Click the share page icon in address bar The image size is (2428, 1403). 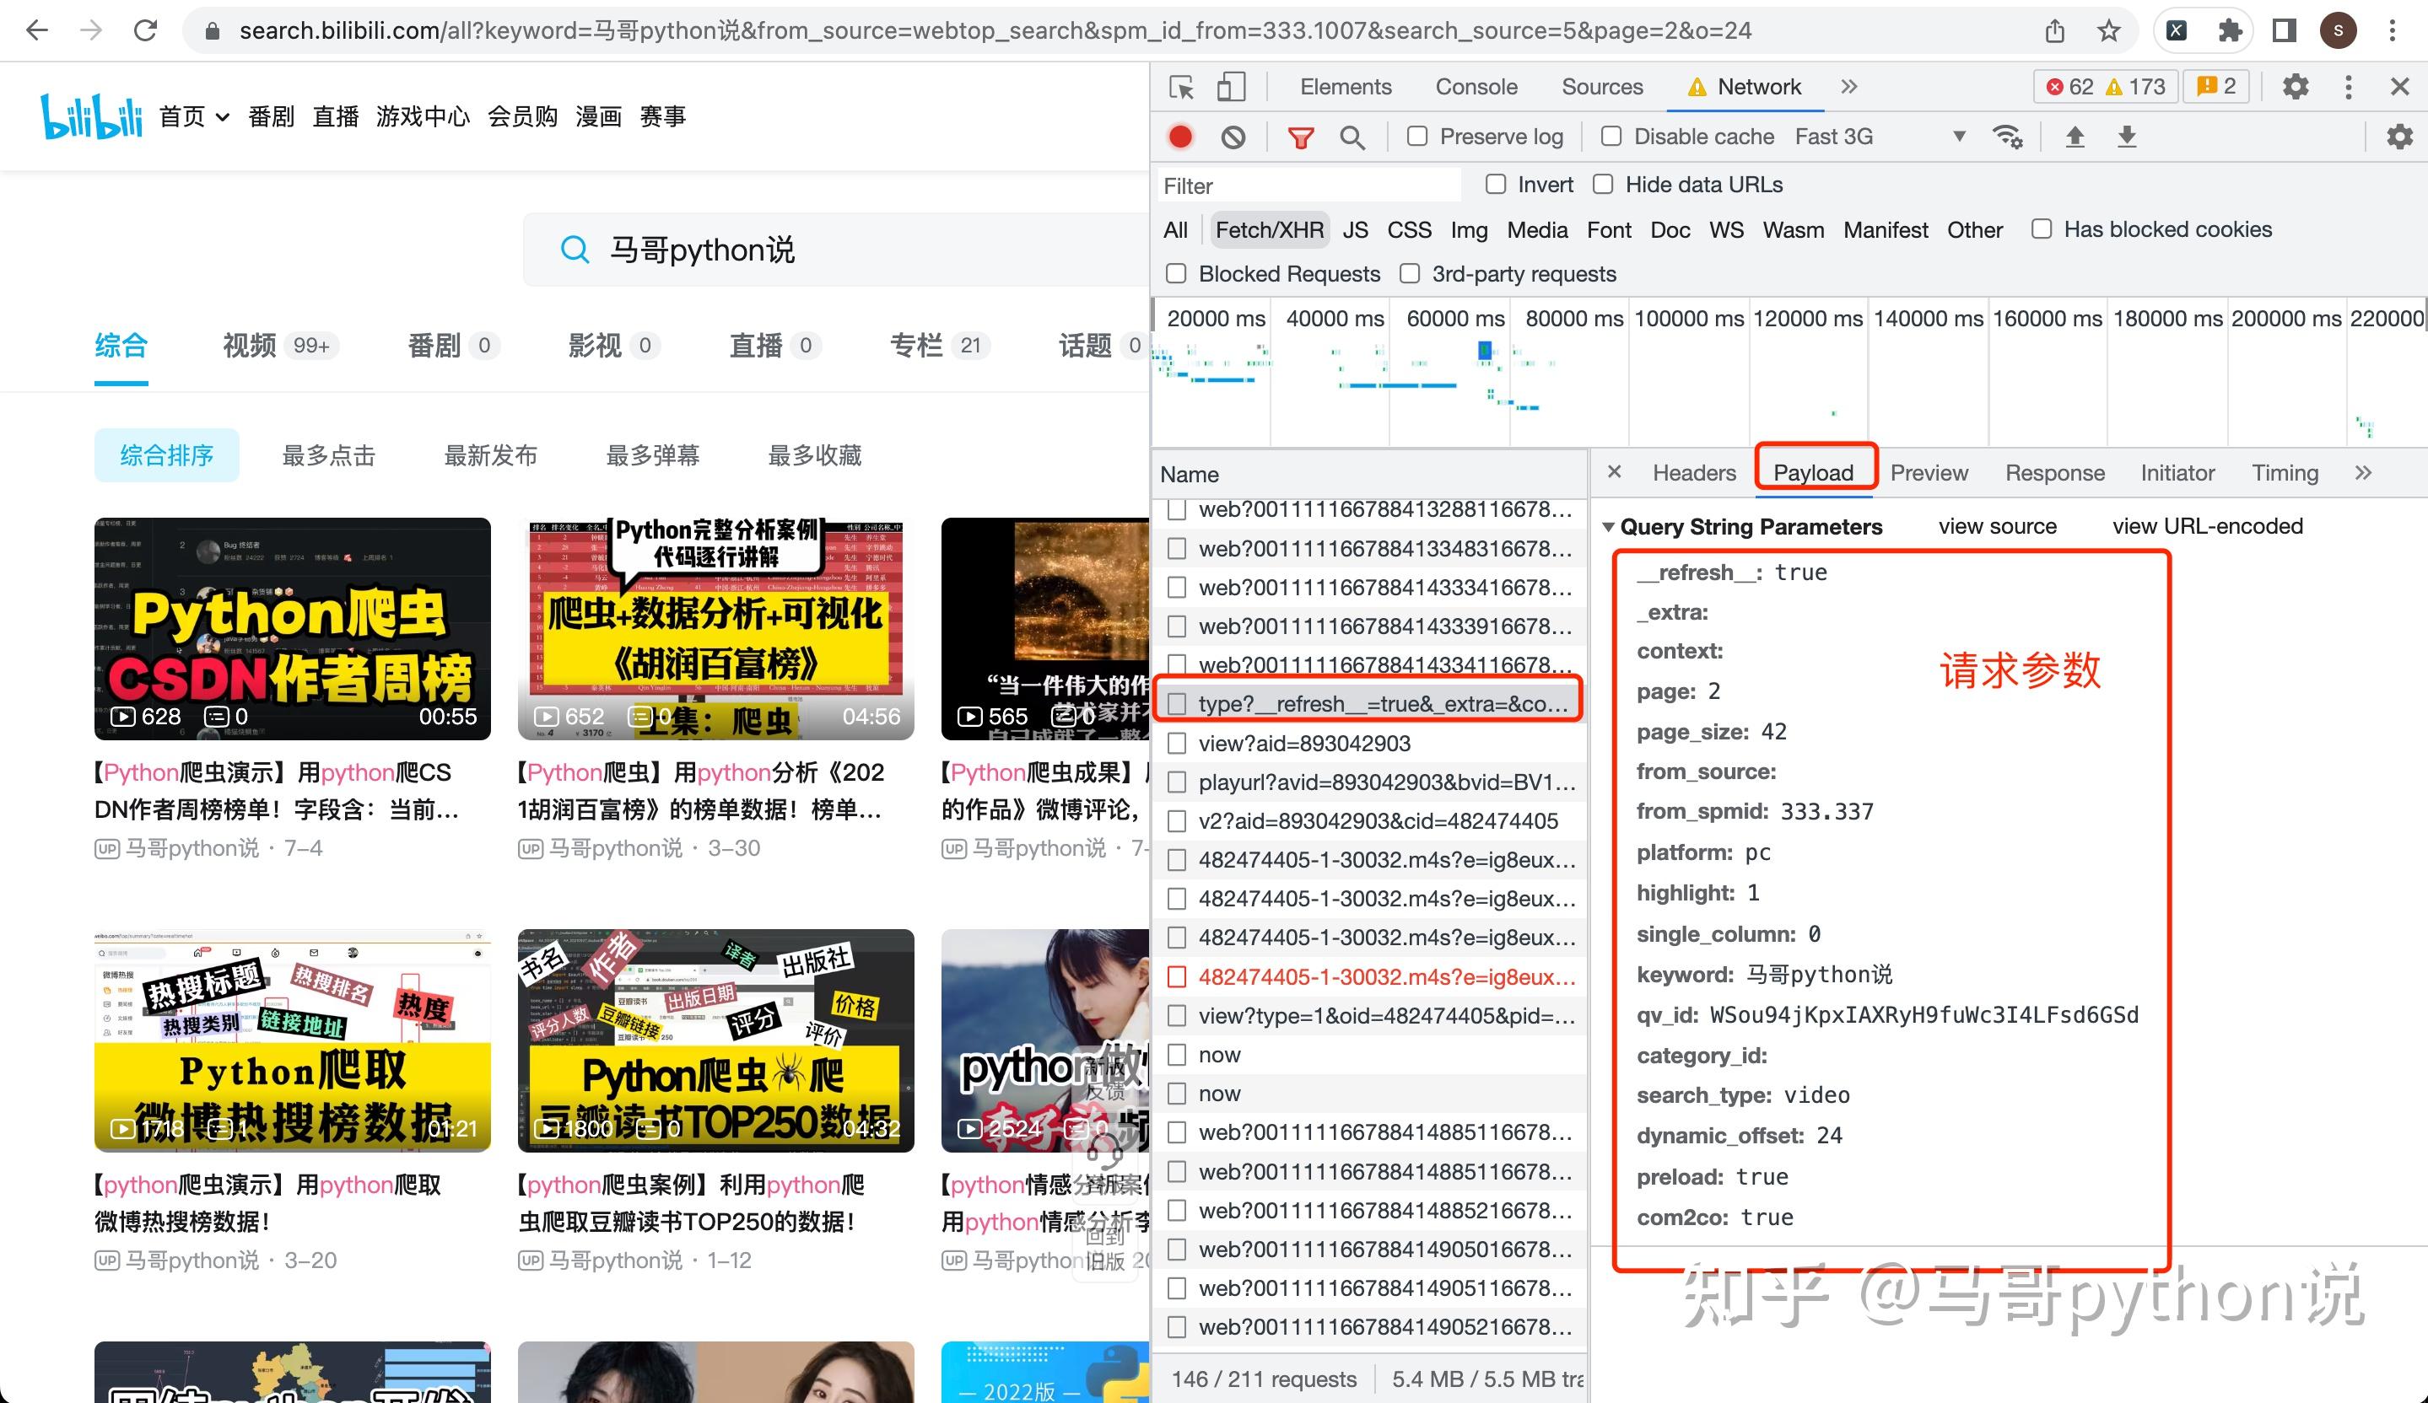2055,31
